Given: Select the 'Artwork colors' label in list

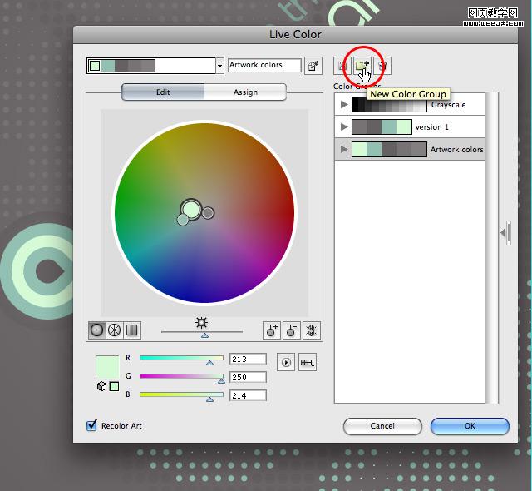Looking at the screenshot, I should [456, 150].
